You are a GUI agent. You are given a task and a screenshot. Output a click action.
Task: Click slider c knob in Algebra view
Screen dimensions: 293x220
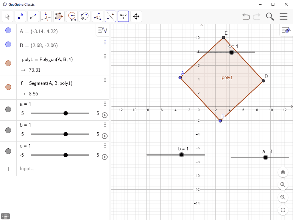pos(66,155)
